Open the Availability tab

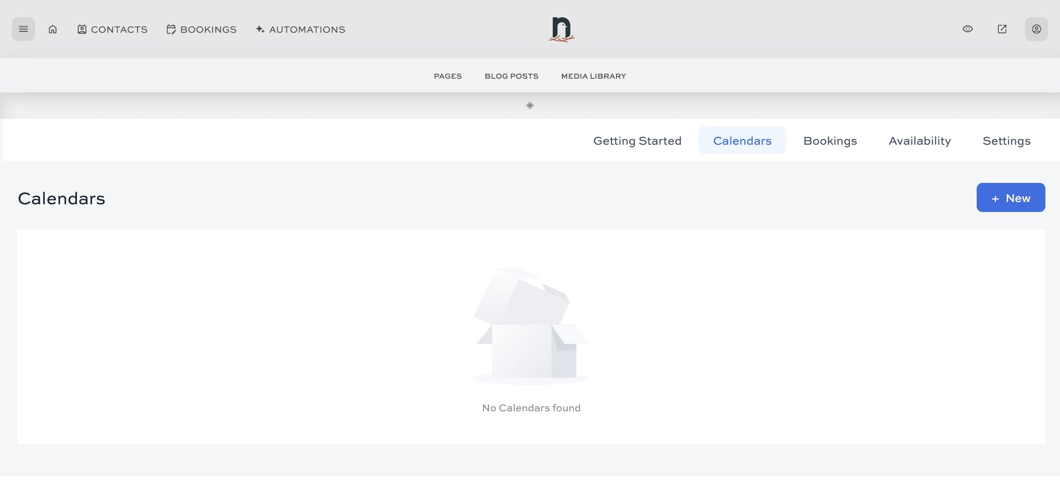click(919, 141)
